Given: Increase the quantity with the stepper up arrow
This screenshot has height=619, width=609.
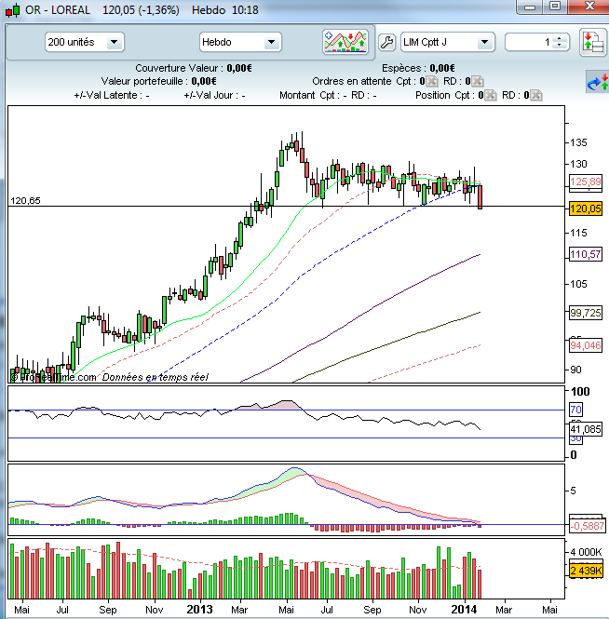Looking at the screenshot, I should click(560, 39).
